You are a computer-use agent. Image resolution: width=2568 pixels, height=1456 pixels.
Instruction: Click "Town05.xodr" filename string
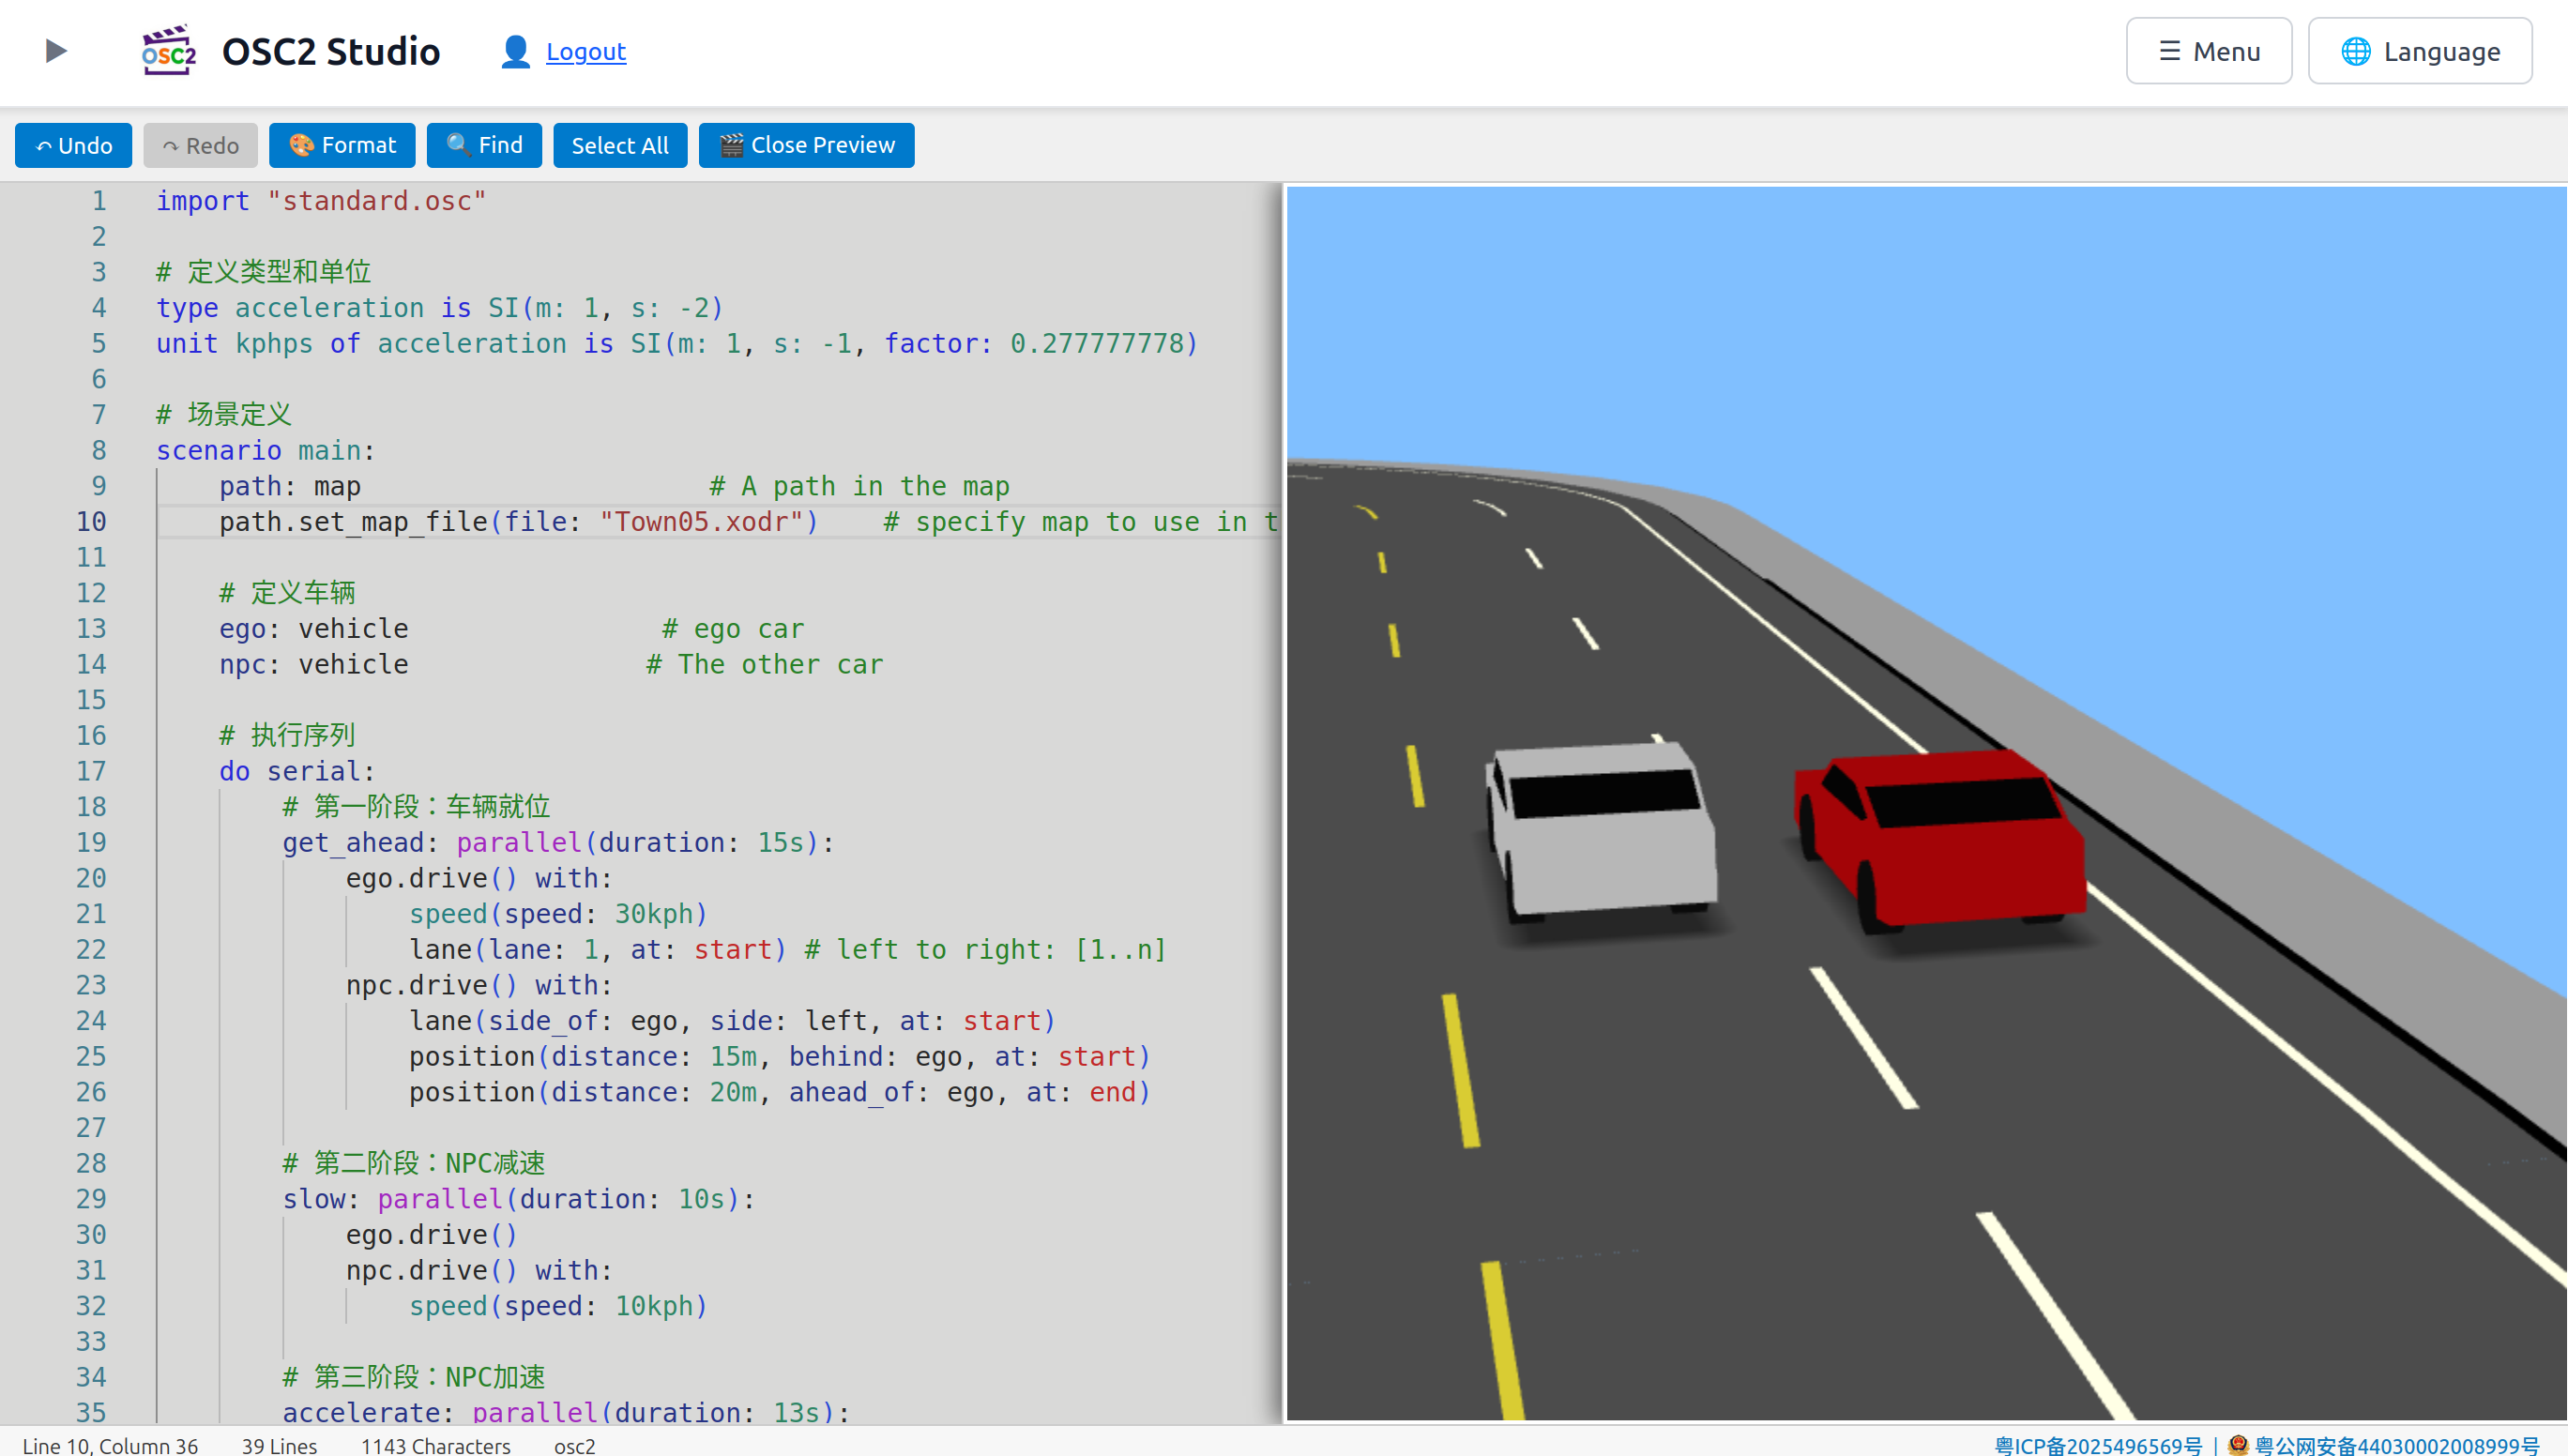[x=701, y=522]
